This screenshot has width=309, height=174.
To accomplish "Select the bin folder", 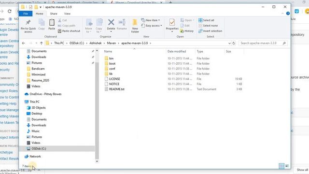I will 112,58.
